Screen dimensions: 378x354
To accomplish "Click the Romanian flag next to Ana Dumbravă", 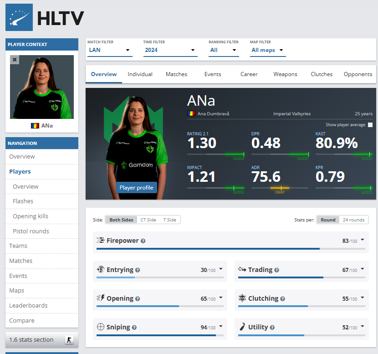I will pyautogui.click(x=191, y=113).
